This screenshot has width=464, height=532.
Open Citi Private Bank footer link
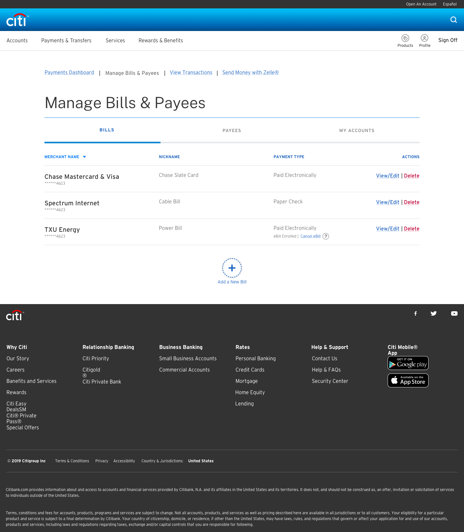tap(102, 382)
